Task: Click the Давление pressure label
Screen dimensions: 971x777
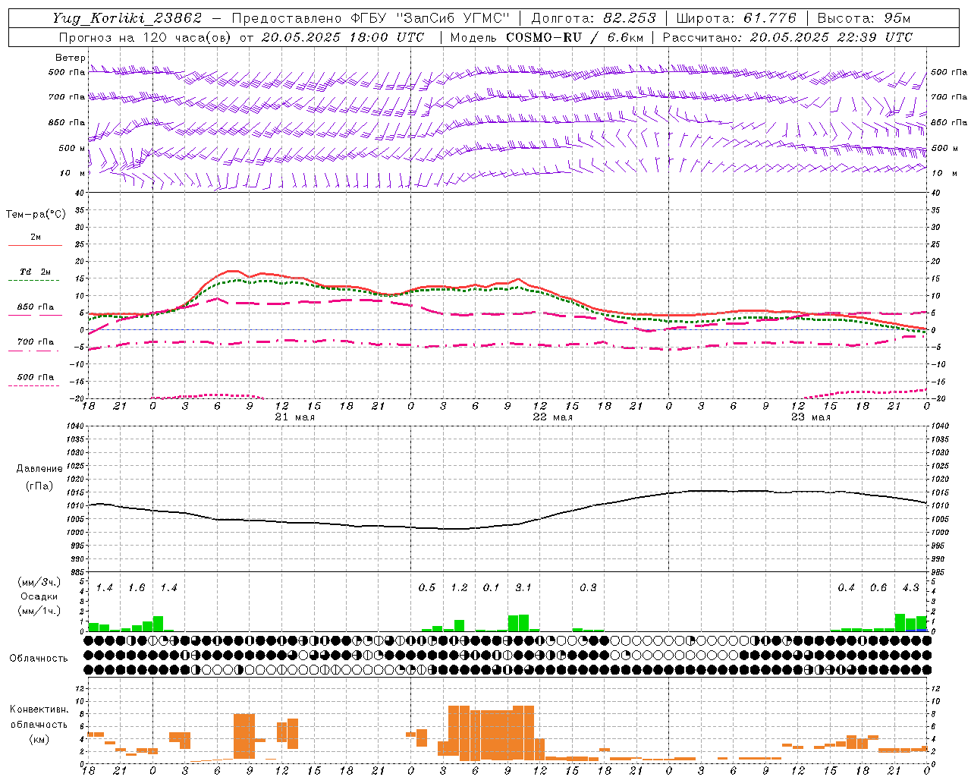Action: [39, 469]
